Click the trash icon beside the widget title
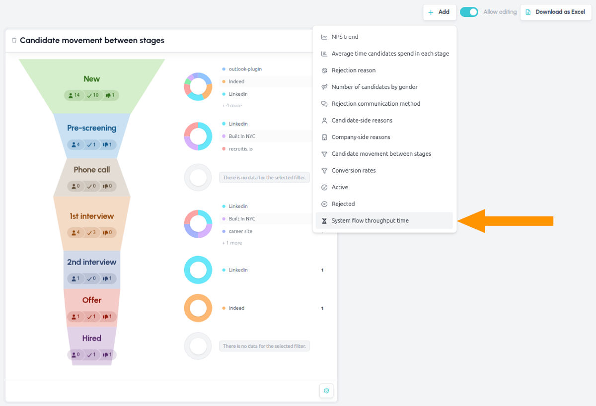 pyautogui.click(x=14, y=40)
